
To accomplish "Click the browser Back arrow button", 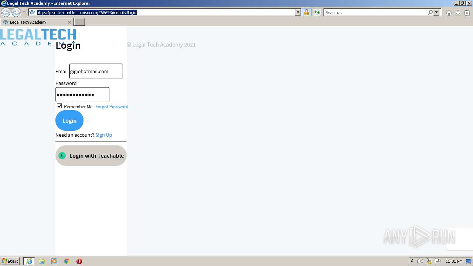I will [x=6, y=12].
